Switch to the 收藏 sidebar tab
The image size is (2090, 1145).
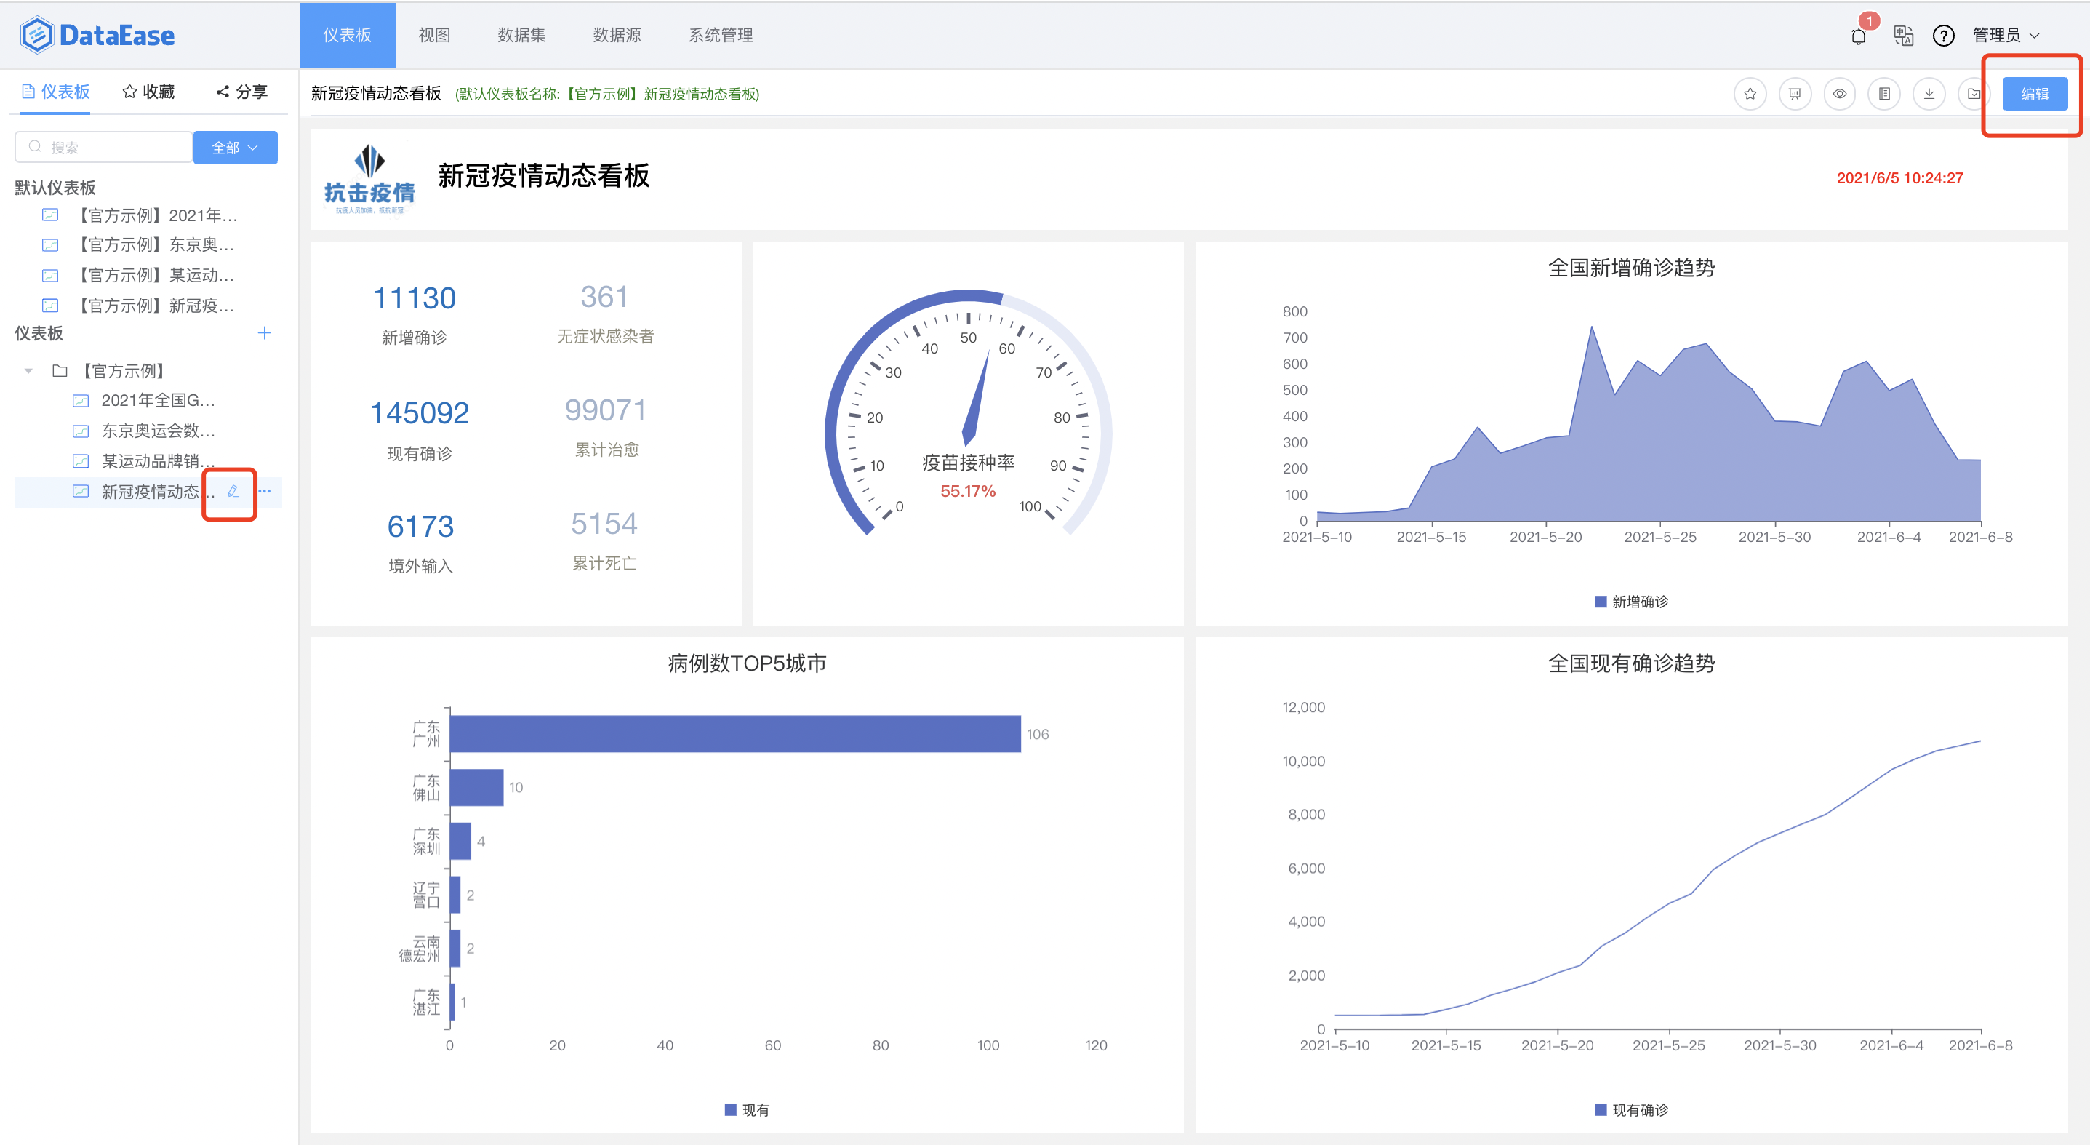tap(148, 91)
